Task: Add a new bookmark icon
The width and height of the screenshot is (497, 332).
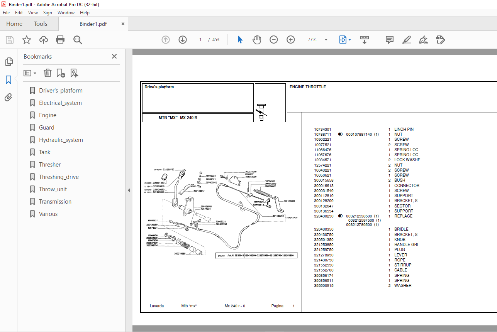Action: tap(61, 73)
